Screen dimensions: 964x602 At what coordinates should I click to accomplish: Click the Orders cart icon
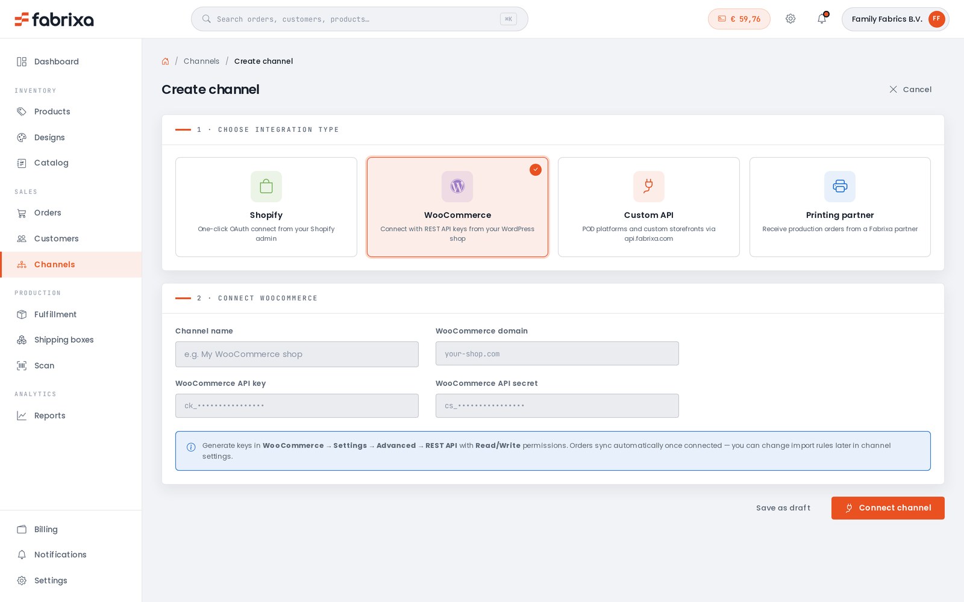(22, 213)
